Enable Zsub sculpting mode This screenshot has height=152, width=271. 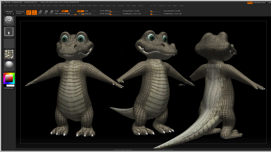pos(86,11)
